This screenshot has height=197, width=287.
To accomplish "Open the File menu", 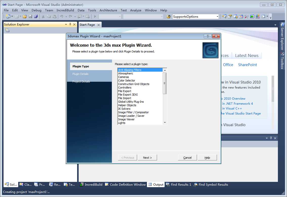I will [x=6, y=10].
